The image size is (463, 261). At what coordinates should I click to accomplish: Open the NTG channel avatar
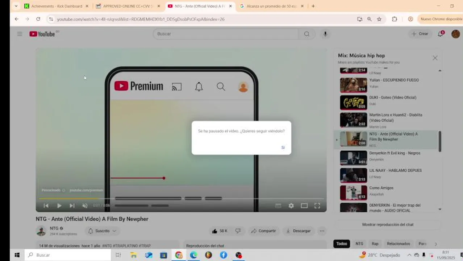coord(41,231)
